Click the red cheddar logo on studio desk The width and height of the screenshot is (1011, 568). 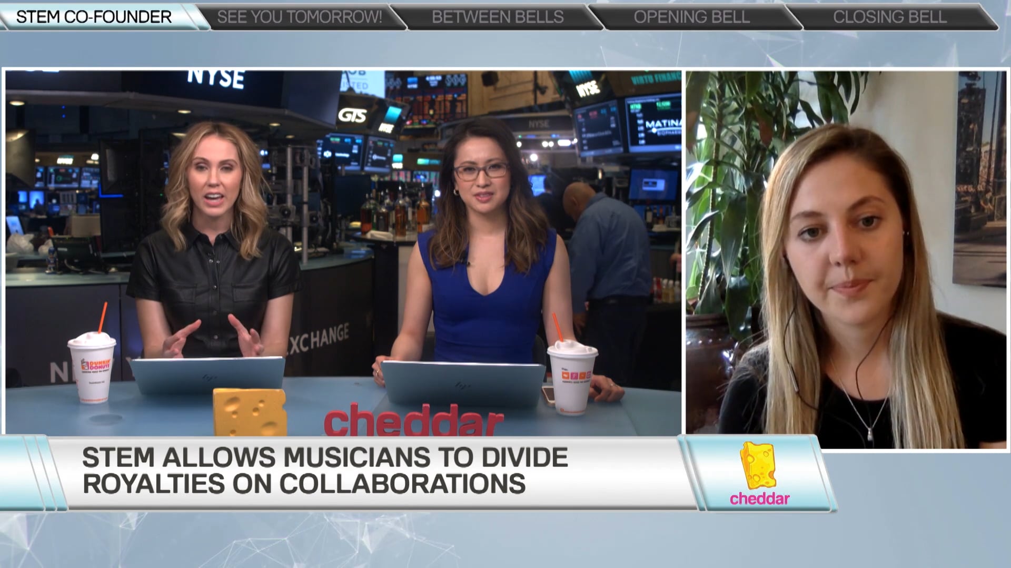[414, 420]
